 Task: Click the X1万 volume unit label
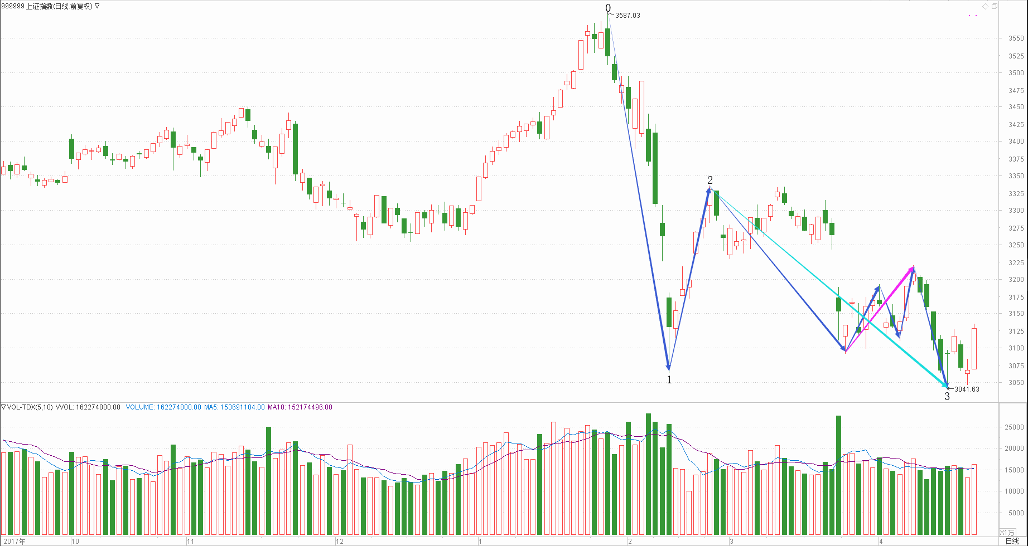[1007, 533]
